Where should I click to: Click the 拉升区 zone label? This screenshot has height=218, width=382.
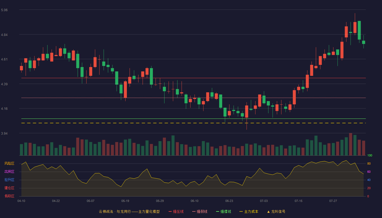coord(9,180)
